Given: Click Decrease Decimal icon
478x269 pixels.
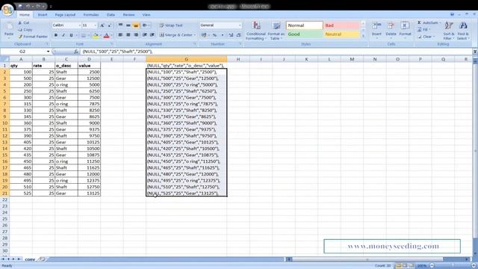Looking at the screenshot, I should pyautogui.click(x=239, y=35).
